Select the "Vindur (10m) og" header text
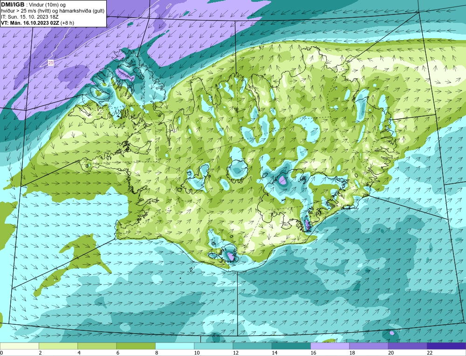The width and height of the screenshot is (466, 356). pyautogui.click(x=48, y=5)
